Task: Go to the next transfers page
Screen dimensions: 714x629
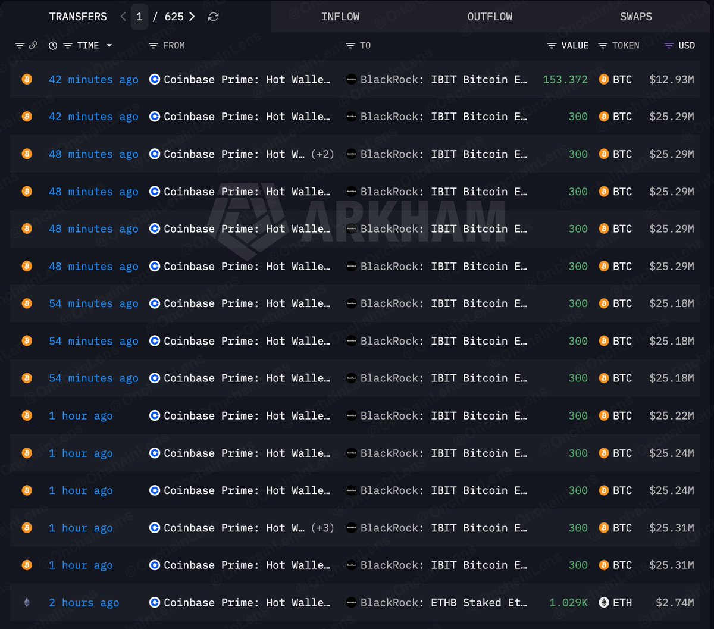Action: pyautogui.click(x=192, y=17)
